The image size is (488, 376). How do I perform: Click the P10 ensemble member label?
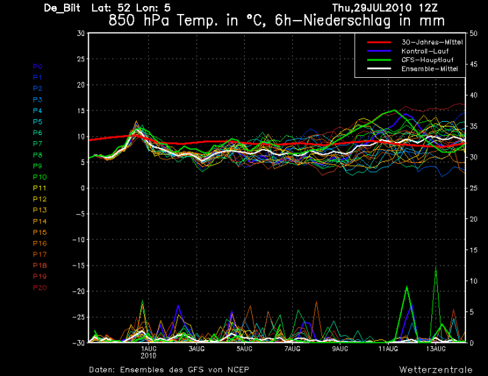click(40, 177)
